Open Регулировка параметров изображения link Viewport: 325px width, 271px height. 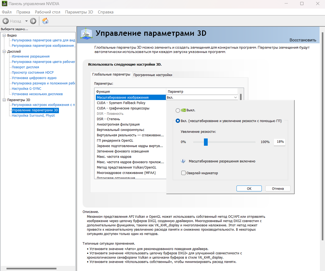[x=43, y=46]
